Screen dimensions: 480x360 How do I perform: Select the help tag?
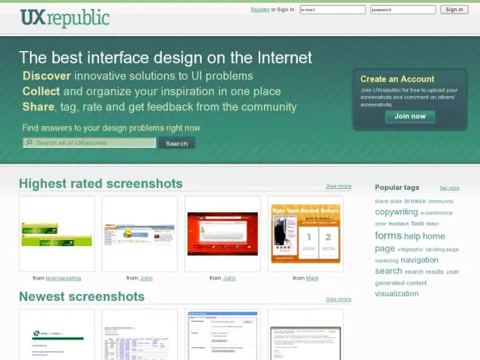point(412,236)
